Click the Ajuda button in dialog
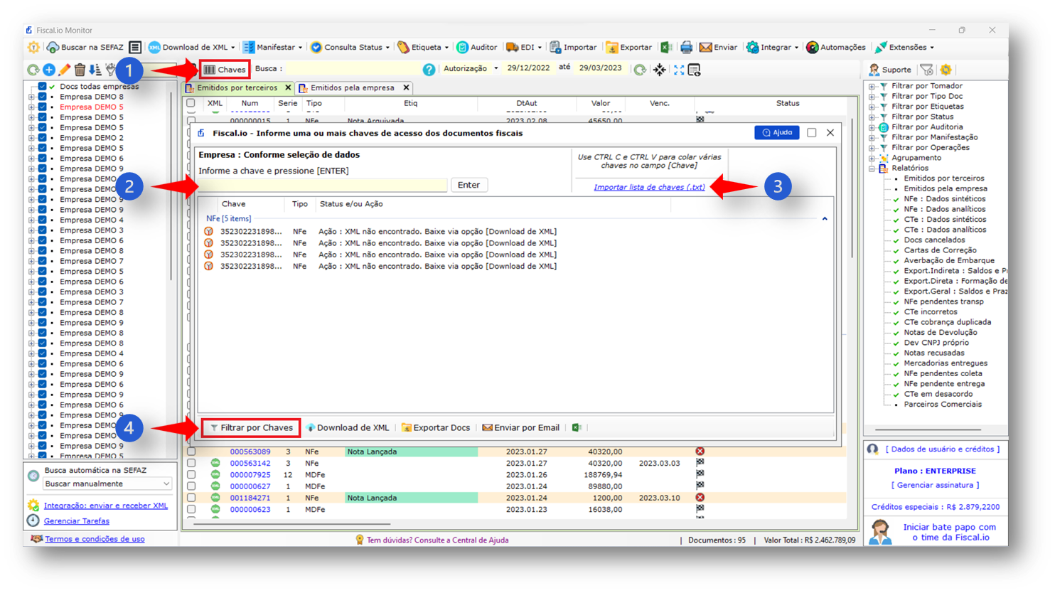The width and height of the screenshot is (1055, 593). [x=776, y=133]
